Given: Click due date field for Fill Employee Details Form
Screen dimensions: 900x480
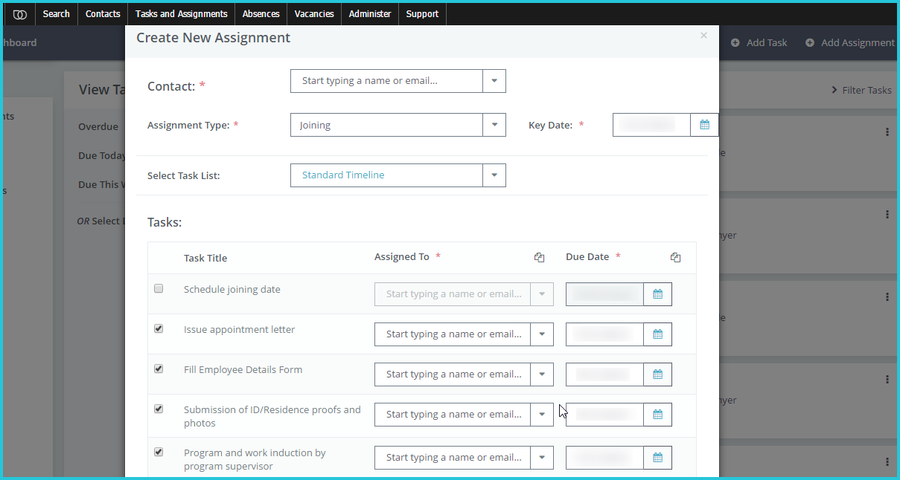Looking at the screenshot, I should pyautogui.click(x=604, y=374).
